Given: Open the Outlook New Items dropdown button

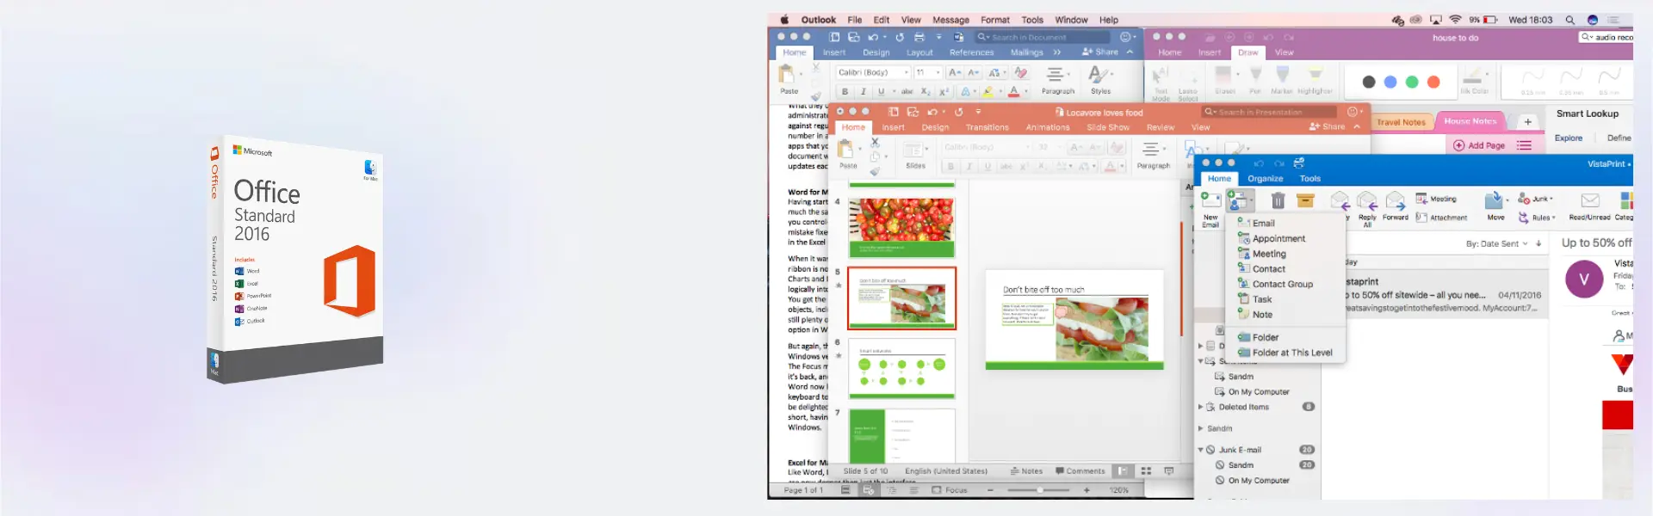Looking at the screenshot, I should pyautogui.click(x=1241, y=201).
